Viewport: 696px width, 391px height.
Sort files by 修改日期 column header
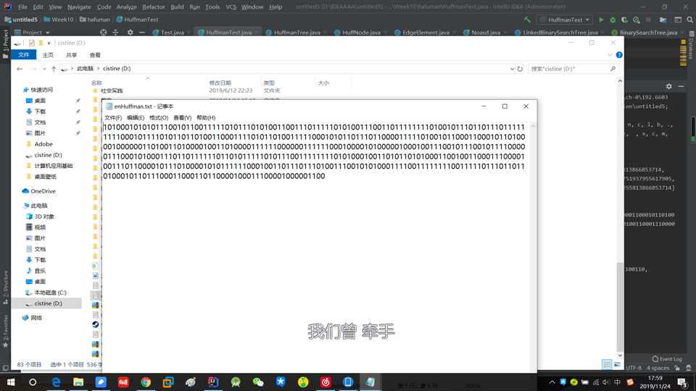click(x=220, y=83)
